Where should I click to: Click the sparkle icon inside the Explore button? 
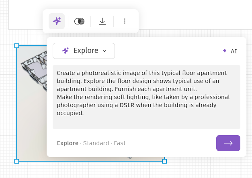[x=65, y=51]
